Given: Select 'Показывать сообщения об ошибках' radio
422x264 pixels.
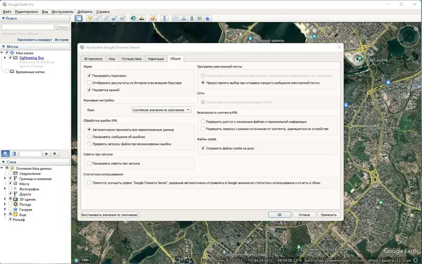Looking at the screenshot, I should tap(89, 136).
